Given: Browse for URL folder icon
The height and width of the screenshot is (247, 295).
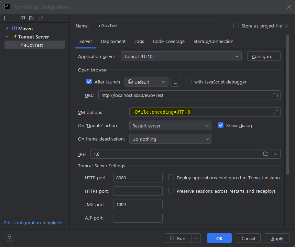Looking at the screenshot, I should (275, 95).
